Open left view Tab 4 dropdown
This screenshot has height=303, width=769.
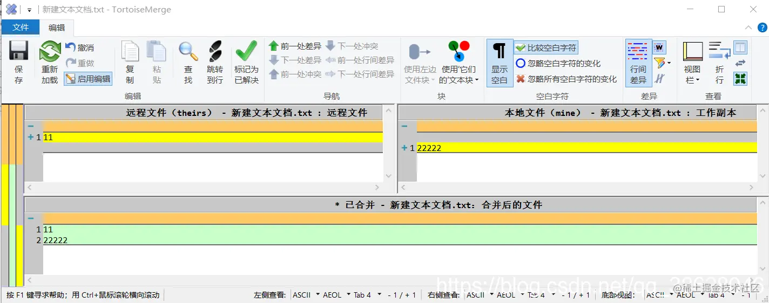(367, 295)
